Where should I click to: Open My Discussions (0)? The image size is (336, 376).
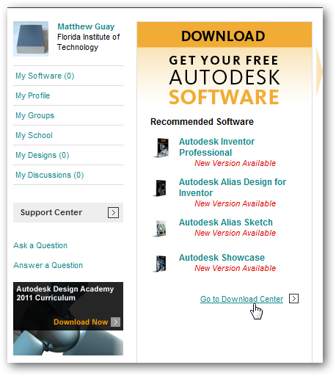coord(50,175)
